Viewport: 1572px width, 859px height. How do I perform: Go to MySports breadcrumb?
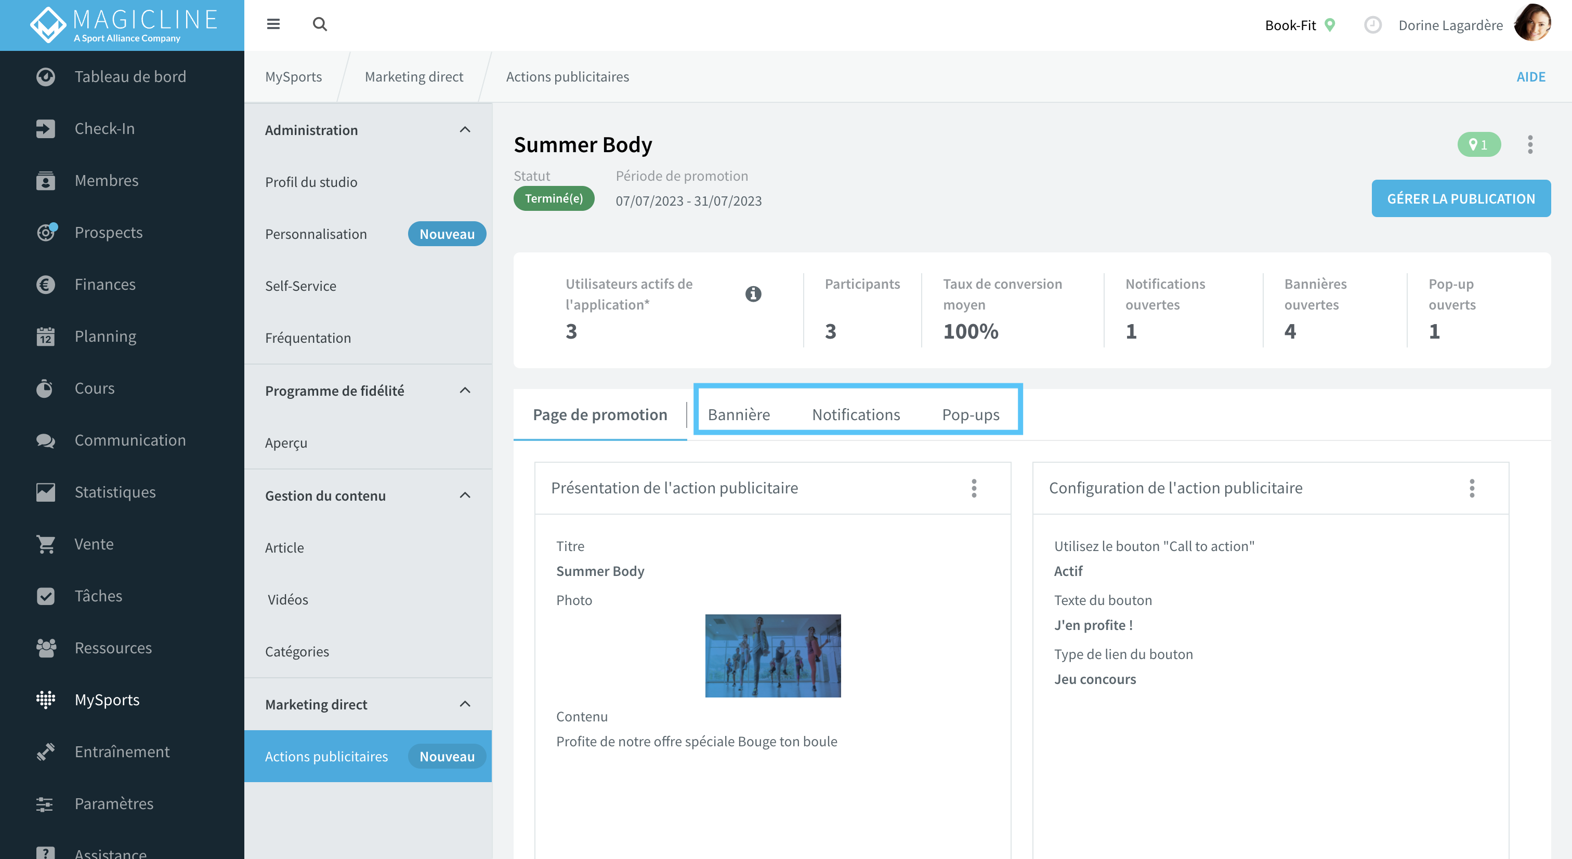pos(294,77)
